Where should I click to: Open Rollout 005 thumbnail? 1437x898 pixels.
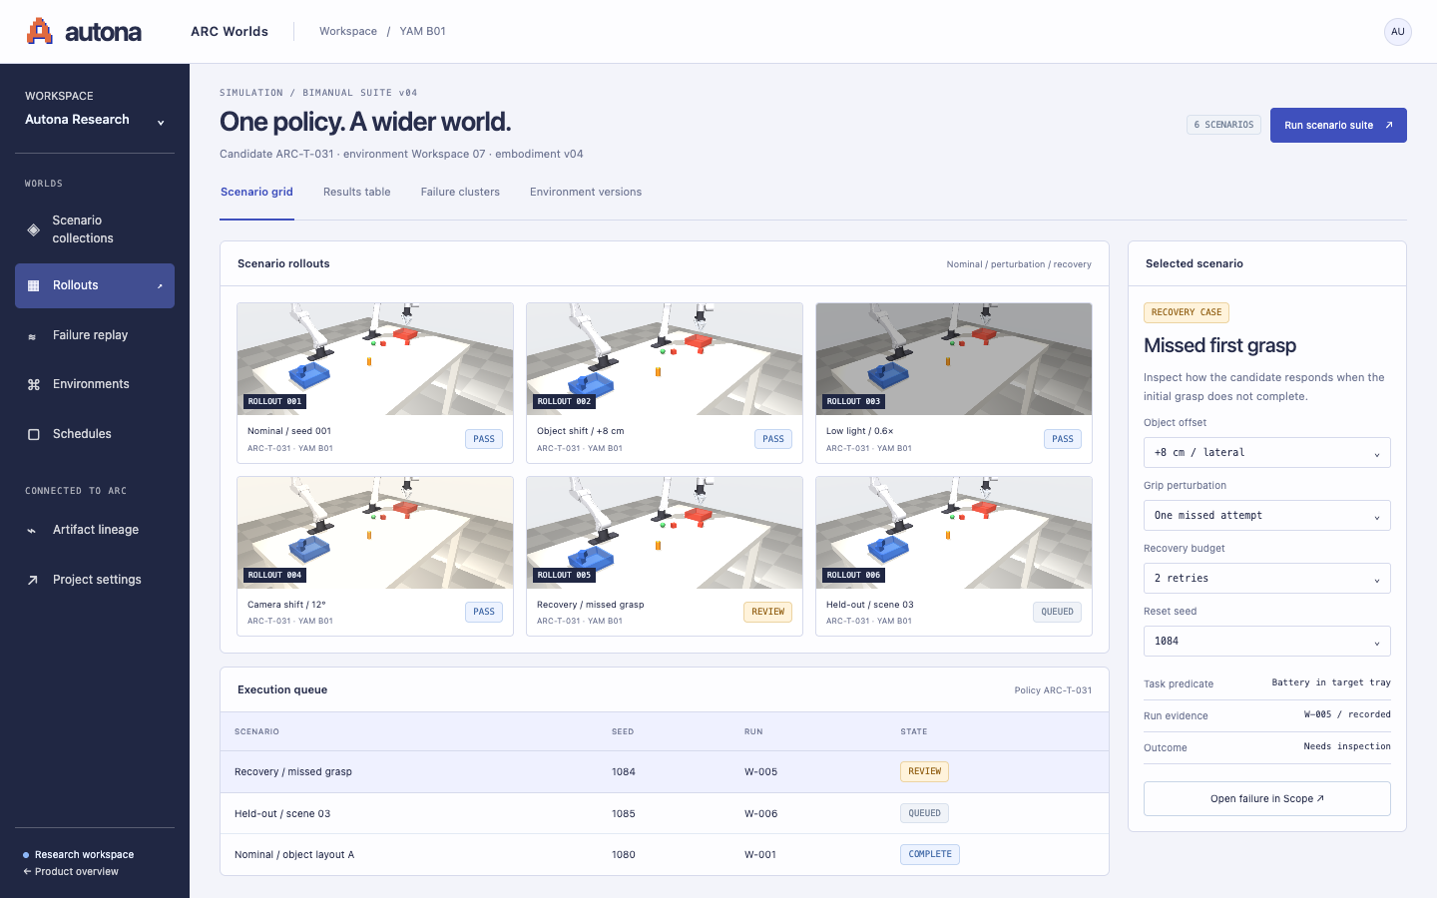click(665, 533)
